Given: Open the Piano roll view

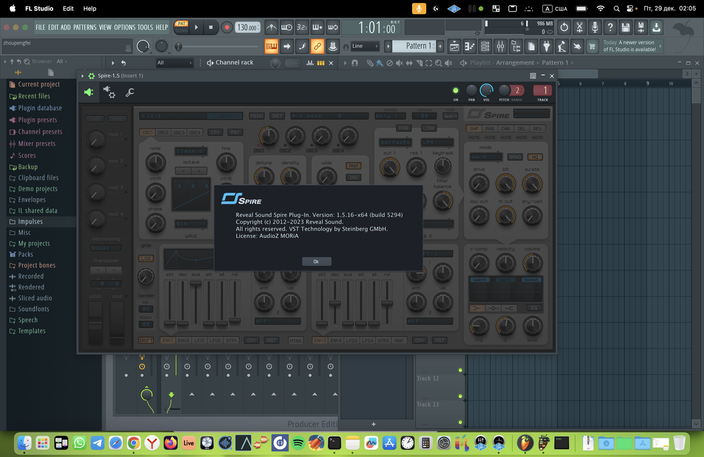Looking at the screenshot, I should coord(470,46).
